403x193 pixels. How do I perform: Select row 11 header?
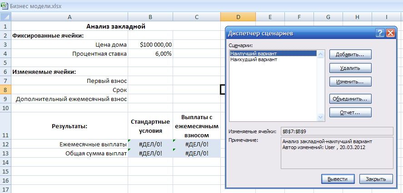point(5,126)
